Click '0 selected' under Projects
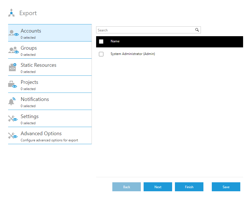Image resolution: width=247 pixels, height=198 pixels. 28,89
